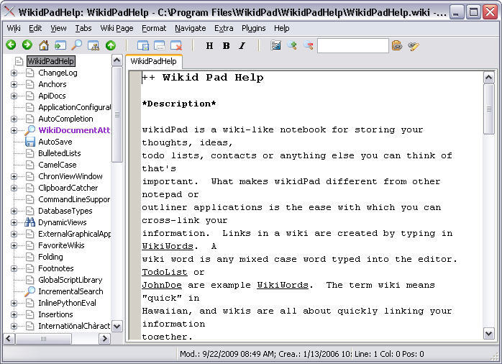This screenshot has width=502, height=364.
Task: Go back with the green left arrow
Action: point(12,45)
